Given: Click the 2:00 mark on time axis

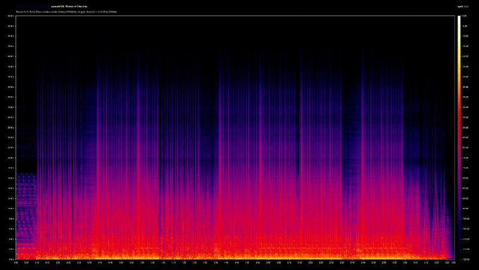Looking at the screenshot, I should pos(268,262).
